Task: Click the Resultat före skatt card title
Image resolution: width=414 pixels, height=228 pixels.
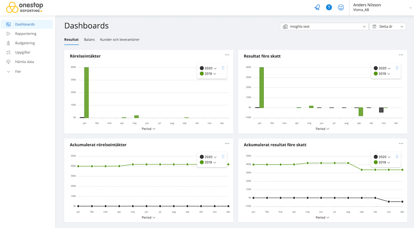Action: click(x=262, y=56)
